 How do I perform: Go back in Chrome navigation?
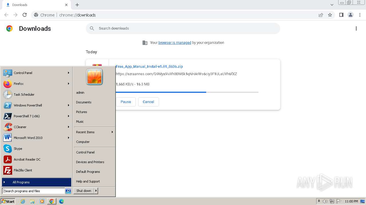click(6, 15)
